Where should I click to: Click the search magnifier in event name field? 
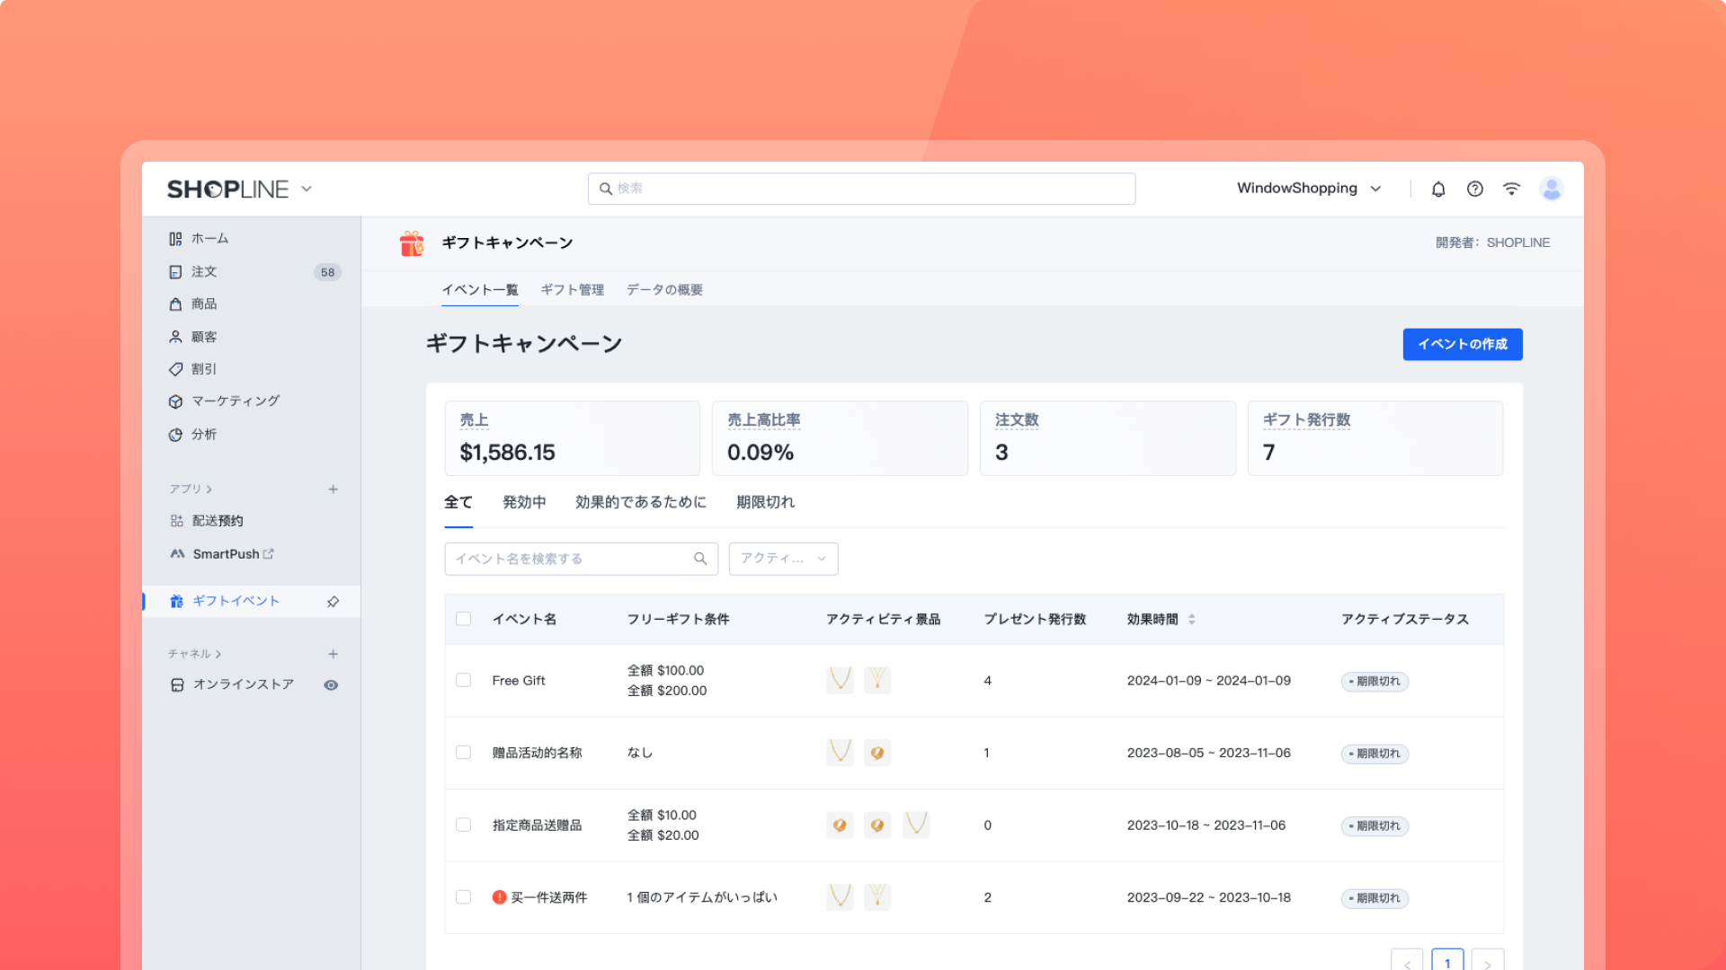(700, 559)
